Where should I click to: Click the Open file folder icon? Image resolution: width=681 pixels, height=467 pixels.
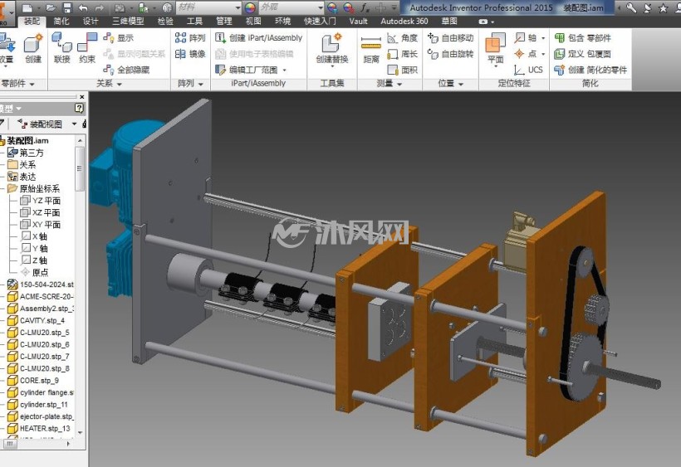(51, 7)
